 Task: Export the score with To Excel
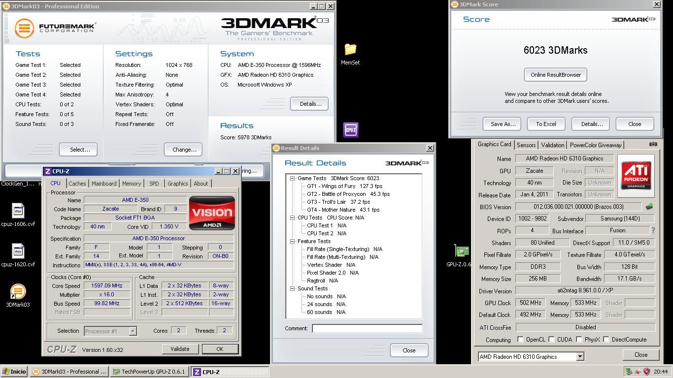(546, 124)
